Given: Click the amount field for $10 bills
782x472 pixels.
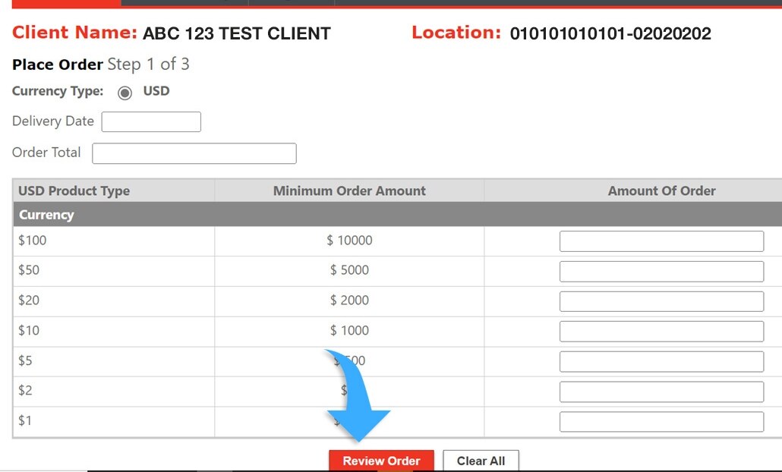Looking at the screenshot, I should (661, 331).
